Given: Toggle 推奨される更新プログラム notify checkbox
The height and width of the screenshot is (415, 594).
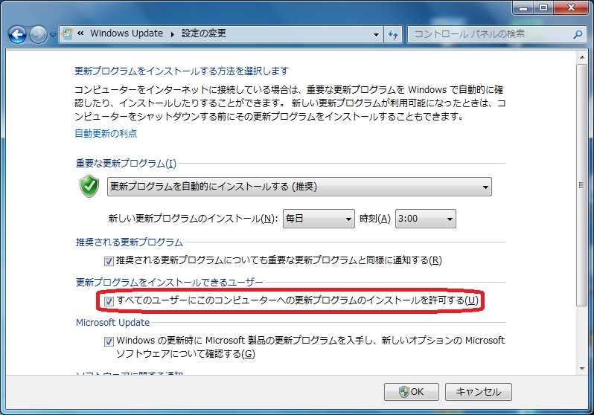Looking at the screenshot, I should [x=109, y=261].
